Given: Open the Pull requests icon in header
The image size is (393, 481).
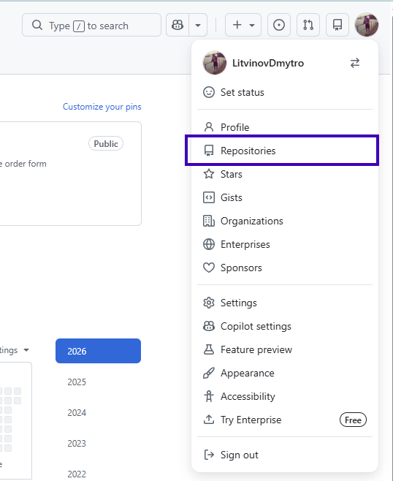Looking at the screenshot, I should point(308,25).
